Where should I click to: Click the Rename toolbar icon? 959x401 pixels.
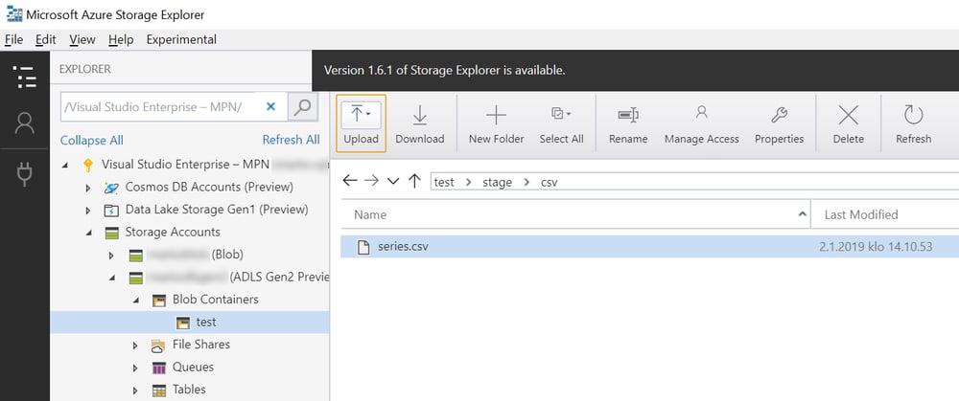coord(628,123)
